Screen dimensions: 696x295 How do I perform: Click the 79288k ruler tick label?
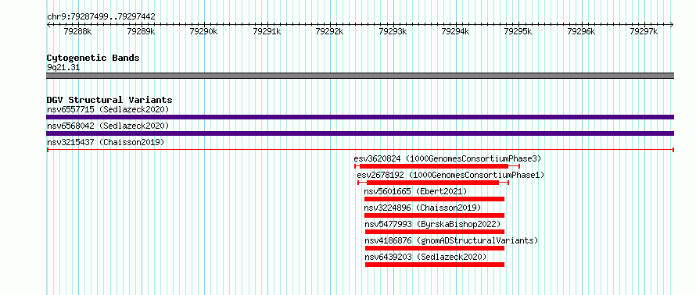(77, 31)
